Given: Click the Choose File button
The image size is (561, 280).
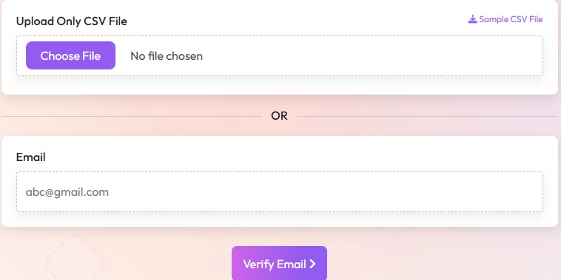Looking at the screenshot, I should 70,55.
